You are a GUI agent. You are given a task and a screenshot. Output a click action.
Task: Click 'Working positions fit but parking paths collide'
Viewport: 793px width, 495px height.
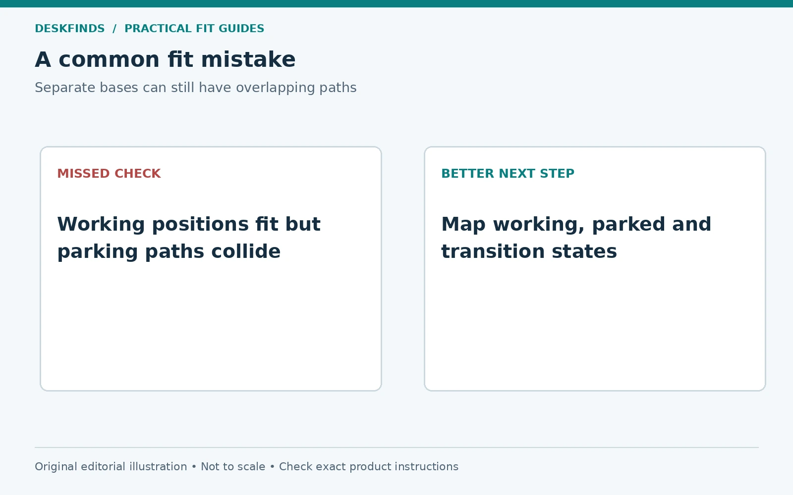point(189,238)
